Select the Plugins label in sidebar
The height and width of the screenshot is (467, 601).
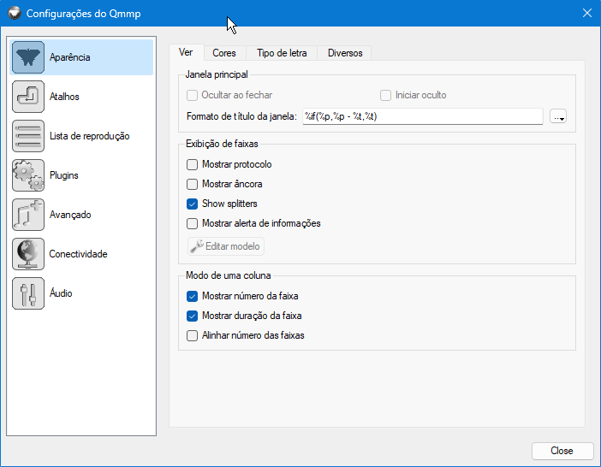64,175
